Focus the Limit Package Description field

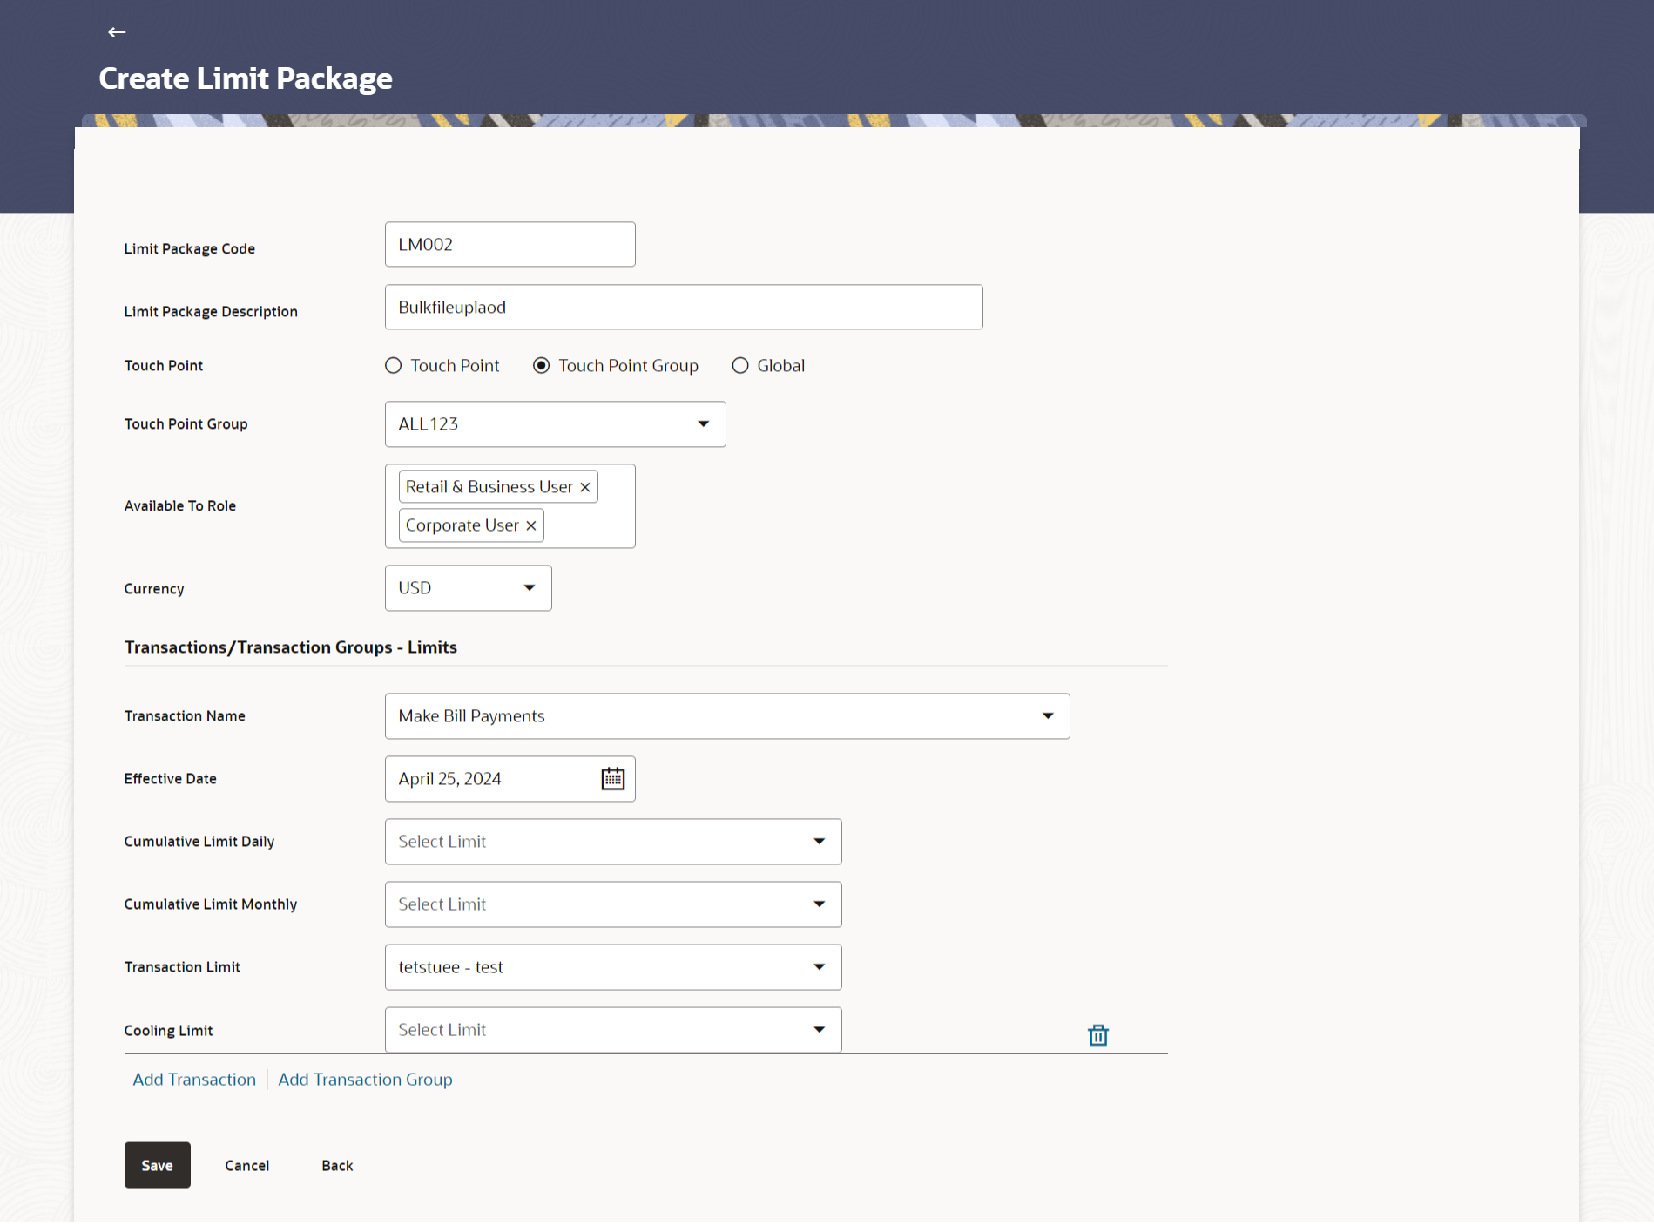click(684, 307)
